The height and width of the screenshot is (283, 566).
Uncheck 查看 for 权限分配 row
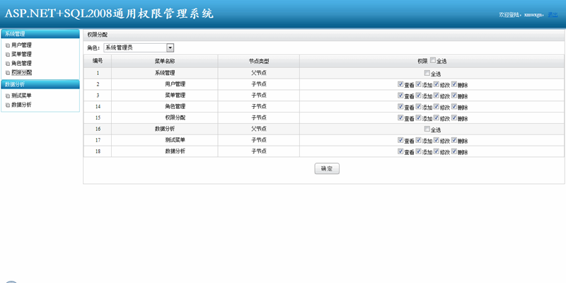coord(400,117)
